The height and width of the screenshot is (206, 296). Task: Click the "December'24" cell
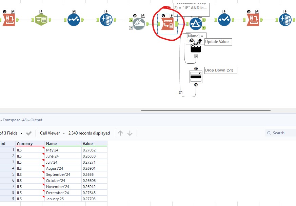point(63,193)
